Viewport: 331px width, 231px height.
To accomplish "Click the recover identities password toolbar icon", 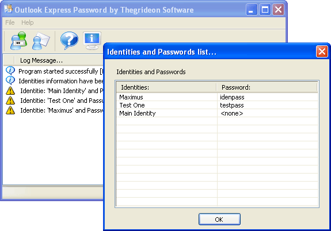I will [19, 41].
